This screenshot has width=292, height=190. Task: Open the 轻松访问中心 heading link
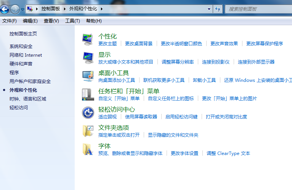(117, 109)
